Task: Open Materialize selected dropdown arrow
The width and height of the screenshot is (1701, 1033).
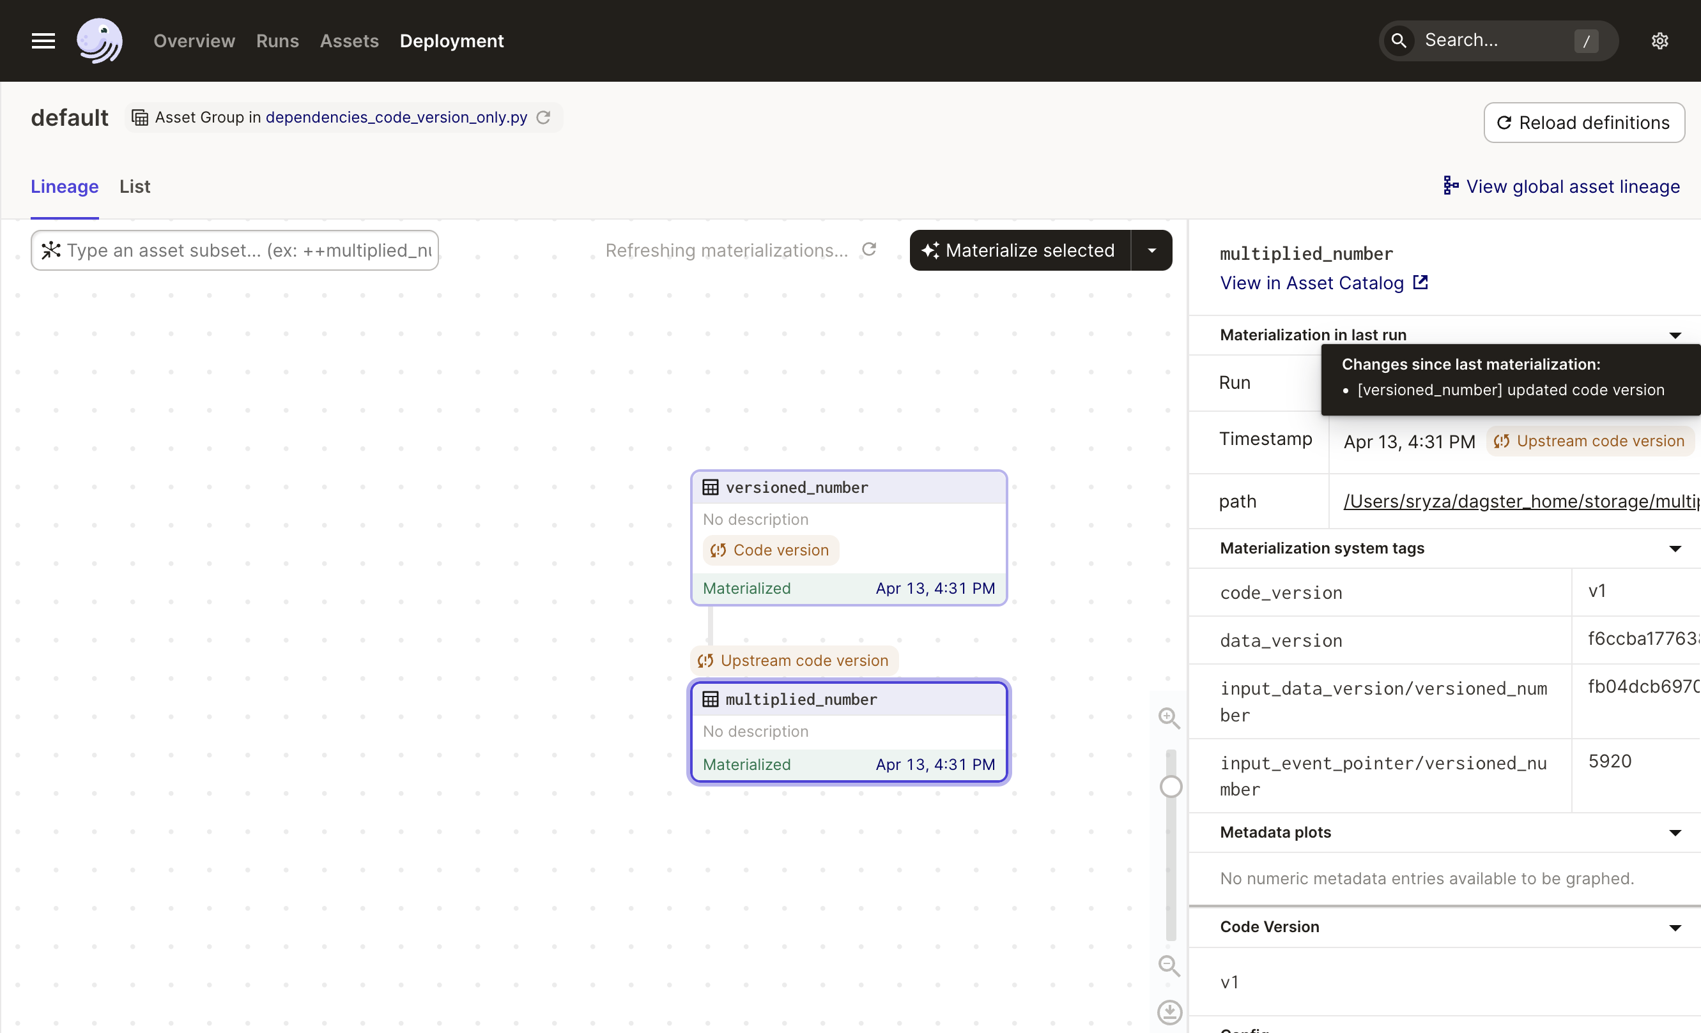Action: pos(1151,250)
